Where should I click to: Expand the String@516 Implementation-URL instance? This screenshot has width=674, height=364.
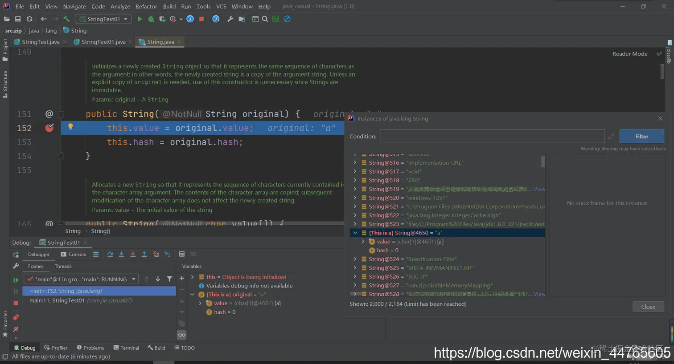pos(355,163)
